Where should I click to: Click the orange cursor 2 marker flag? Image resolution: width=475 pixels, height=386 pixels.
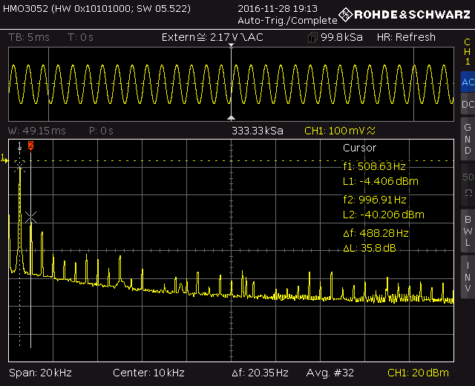click(x=30, y=143)
